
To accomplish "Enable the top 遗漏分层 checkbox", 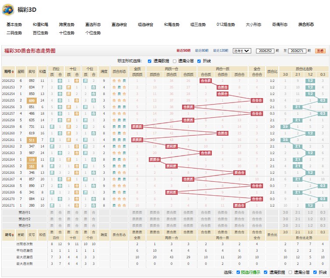I will tap(175, 61).
